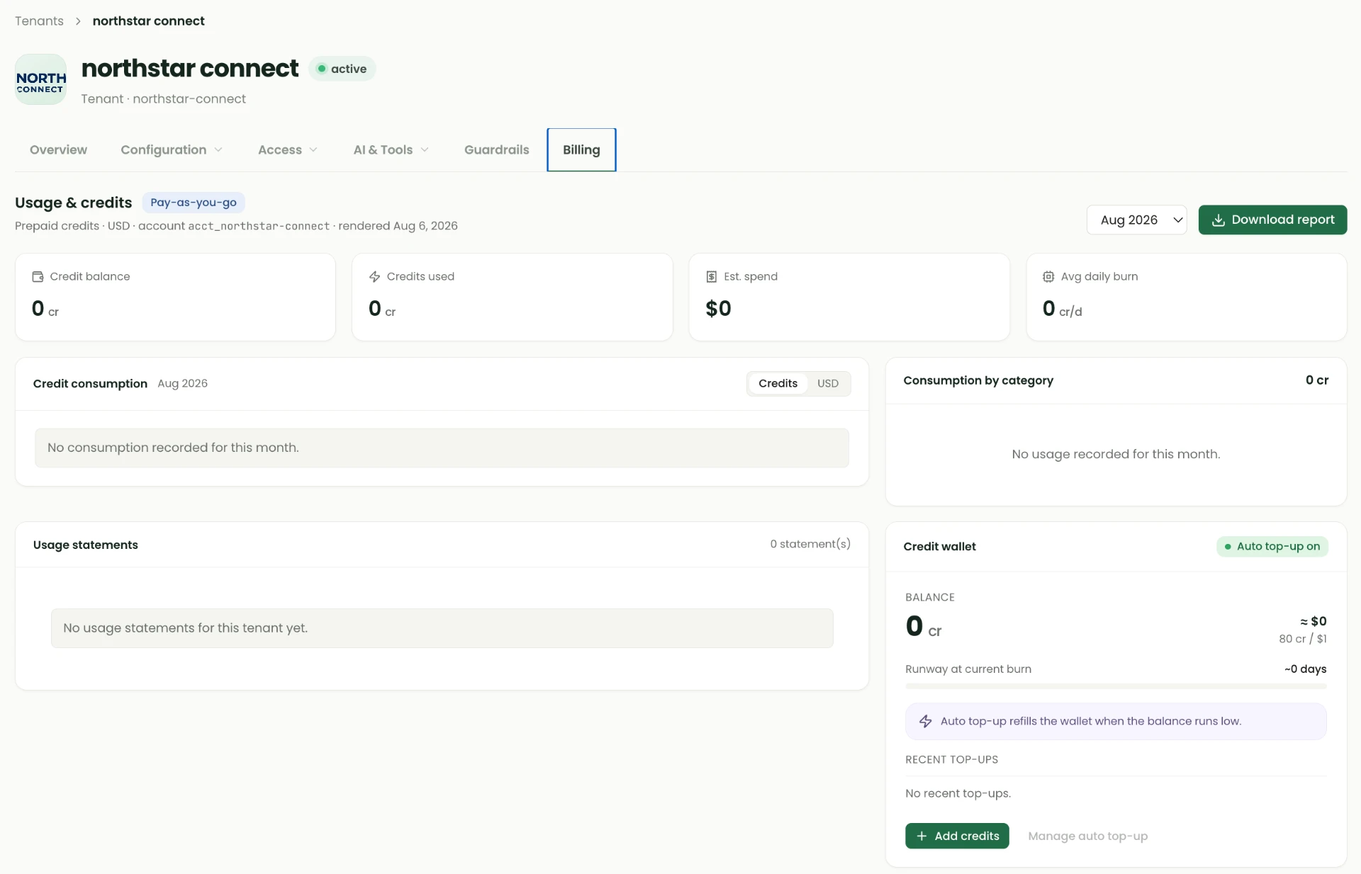1361x874 pixels.
Task: Click the wallet icon beside Credit balance
Action: click(x=38, y=277)
